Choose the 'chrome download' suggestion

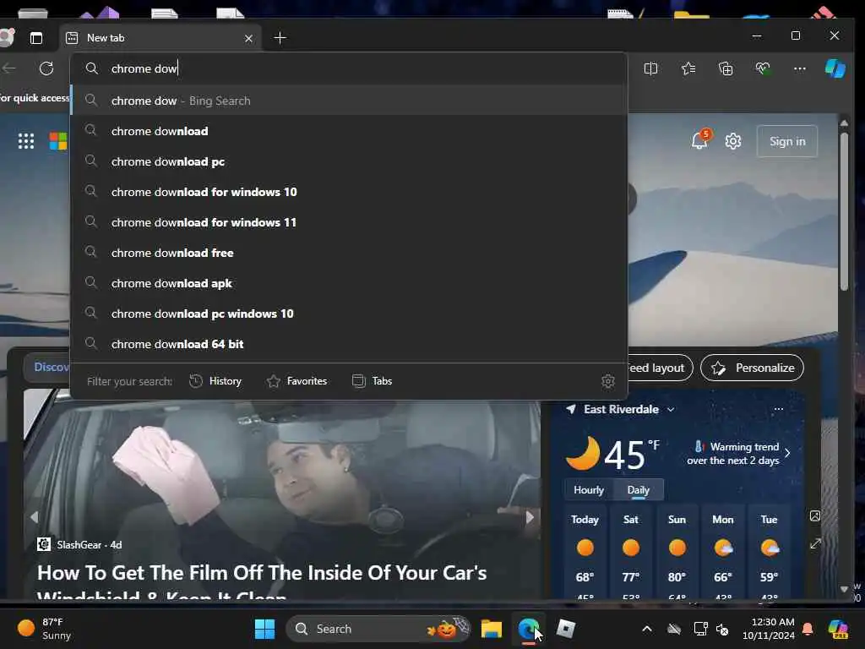click(x=349, y=131)
